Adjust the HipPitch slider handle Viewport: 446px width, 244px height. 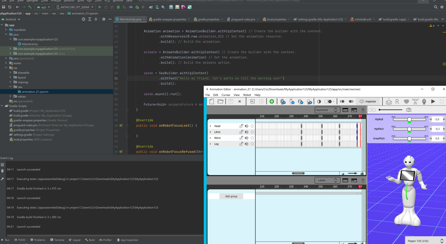click(409, 129)
